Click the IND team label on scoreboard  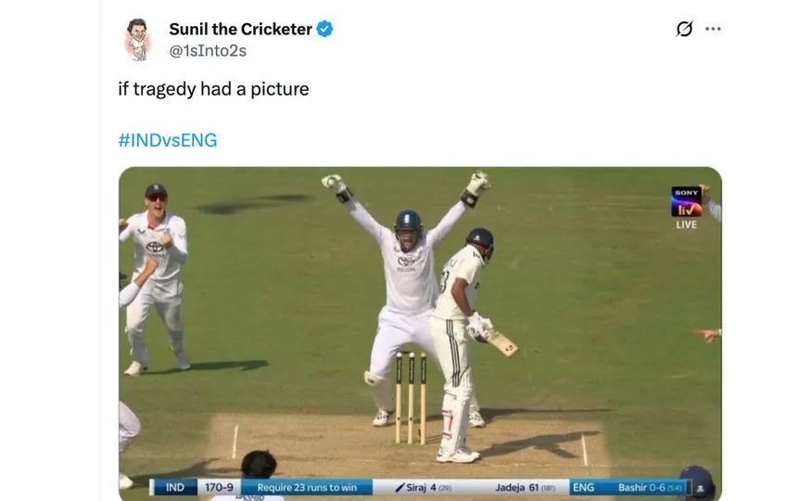(x=174, y=488)
